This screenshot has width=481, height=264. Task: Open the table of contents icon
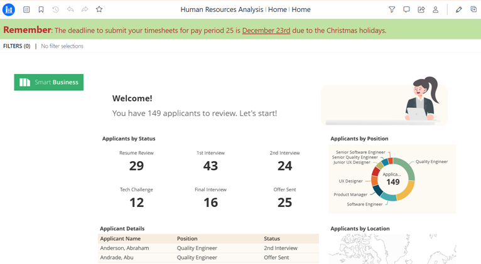26,9
